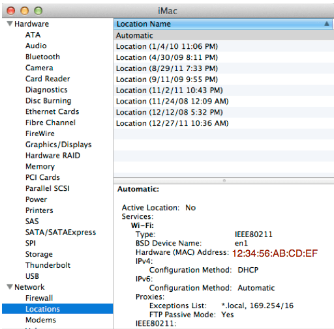This screenshot has height=329, width=334.
Task: Choose Fibre Channel in sidebar
Action: (x=50, y=122)
